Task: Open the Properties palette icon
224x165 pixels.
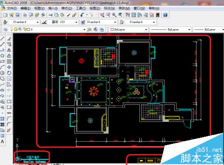Action: click(x=128, y=15)
